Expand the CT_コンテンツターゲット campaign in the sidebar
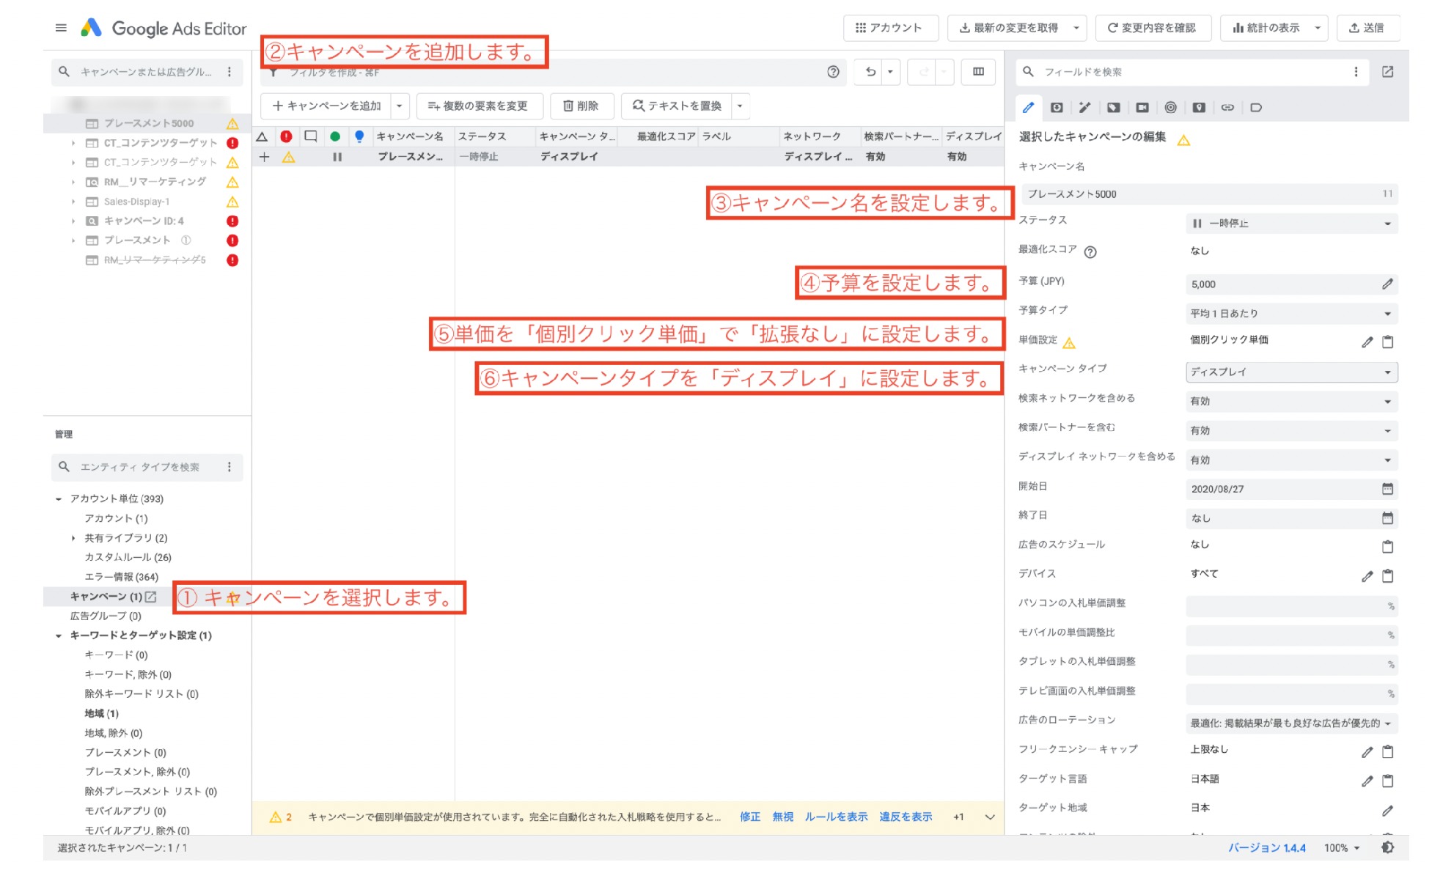 (73, 143)
